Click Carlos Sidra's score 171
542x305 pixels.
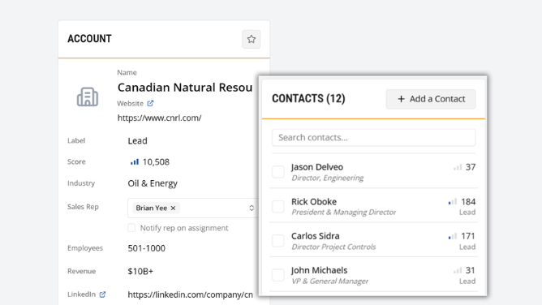(x=468, y=236)
